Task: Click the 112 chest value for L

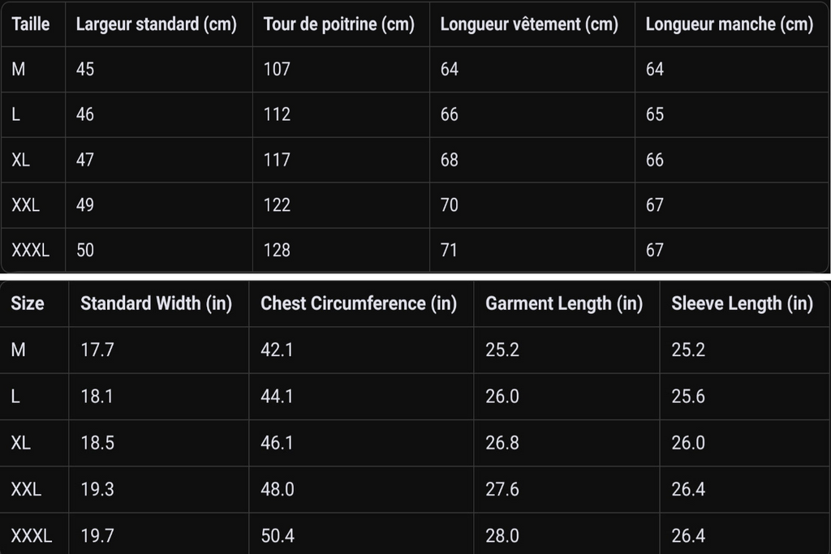Action: click(278, 114)
